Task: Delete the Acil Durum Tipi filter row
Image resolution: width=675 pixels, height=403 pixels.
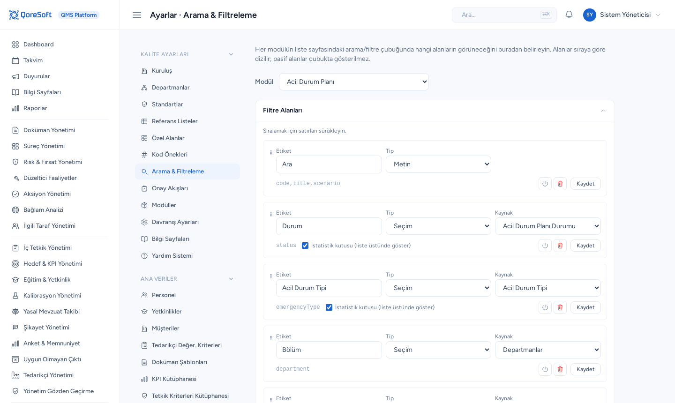Action: point(560,307)
